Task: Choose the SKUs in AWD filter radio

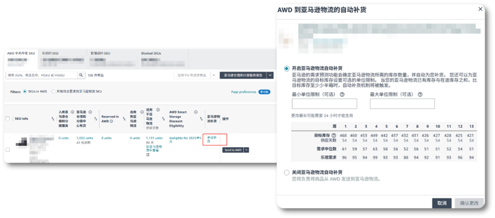Action: [25, 91]
